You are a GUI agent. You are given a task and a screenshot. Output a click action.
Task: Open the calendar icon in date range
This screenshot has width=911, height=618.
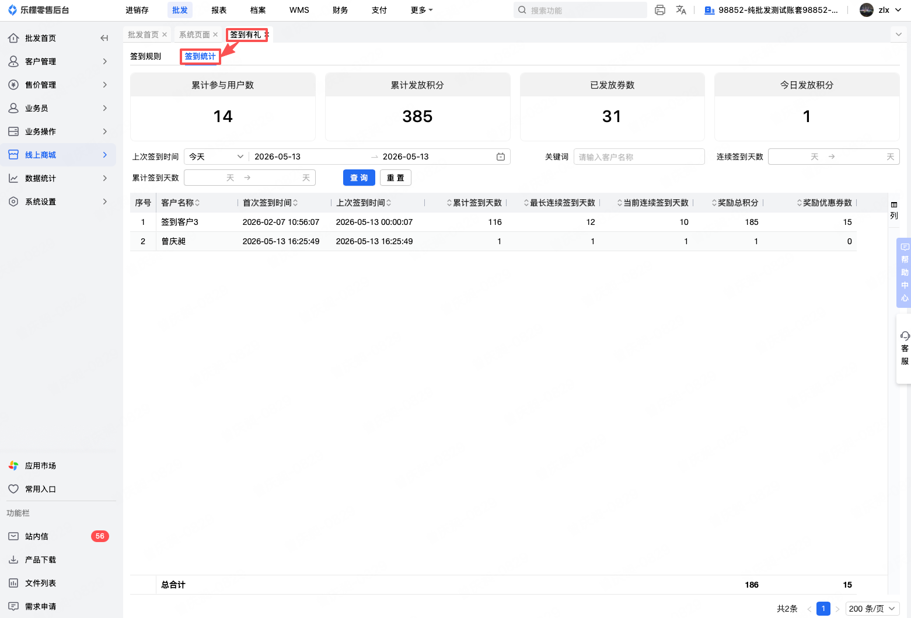(501, 157)
